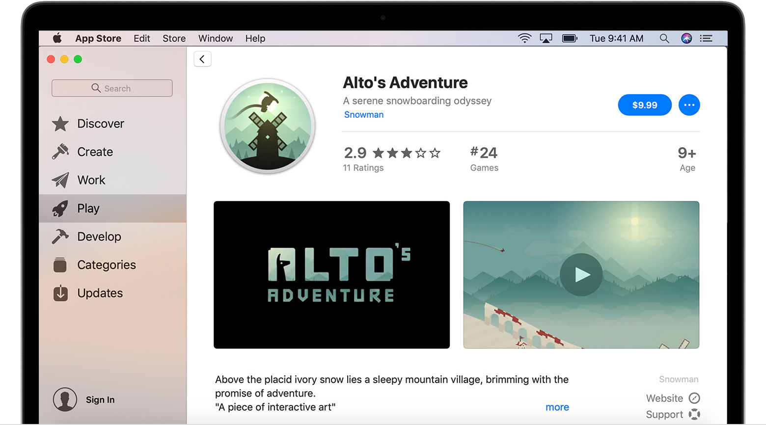Image resolution: width=766 pixels, height=425 pixels.
Task: Click the Categories stack icon
Action: [x=60, y=265]
